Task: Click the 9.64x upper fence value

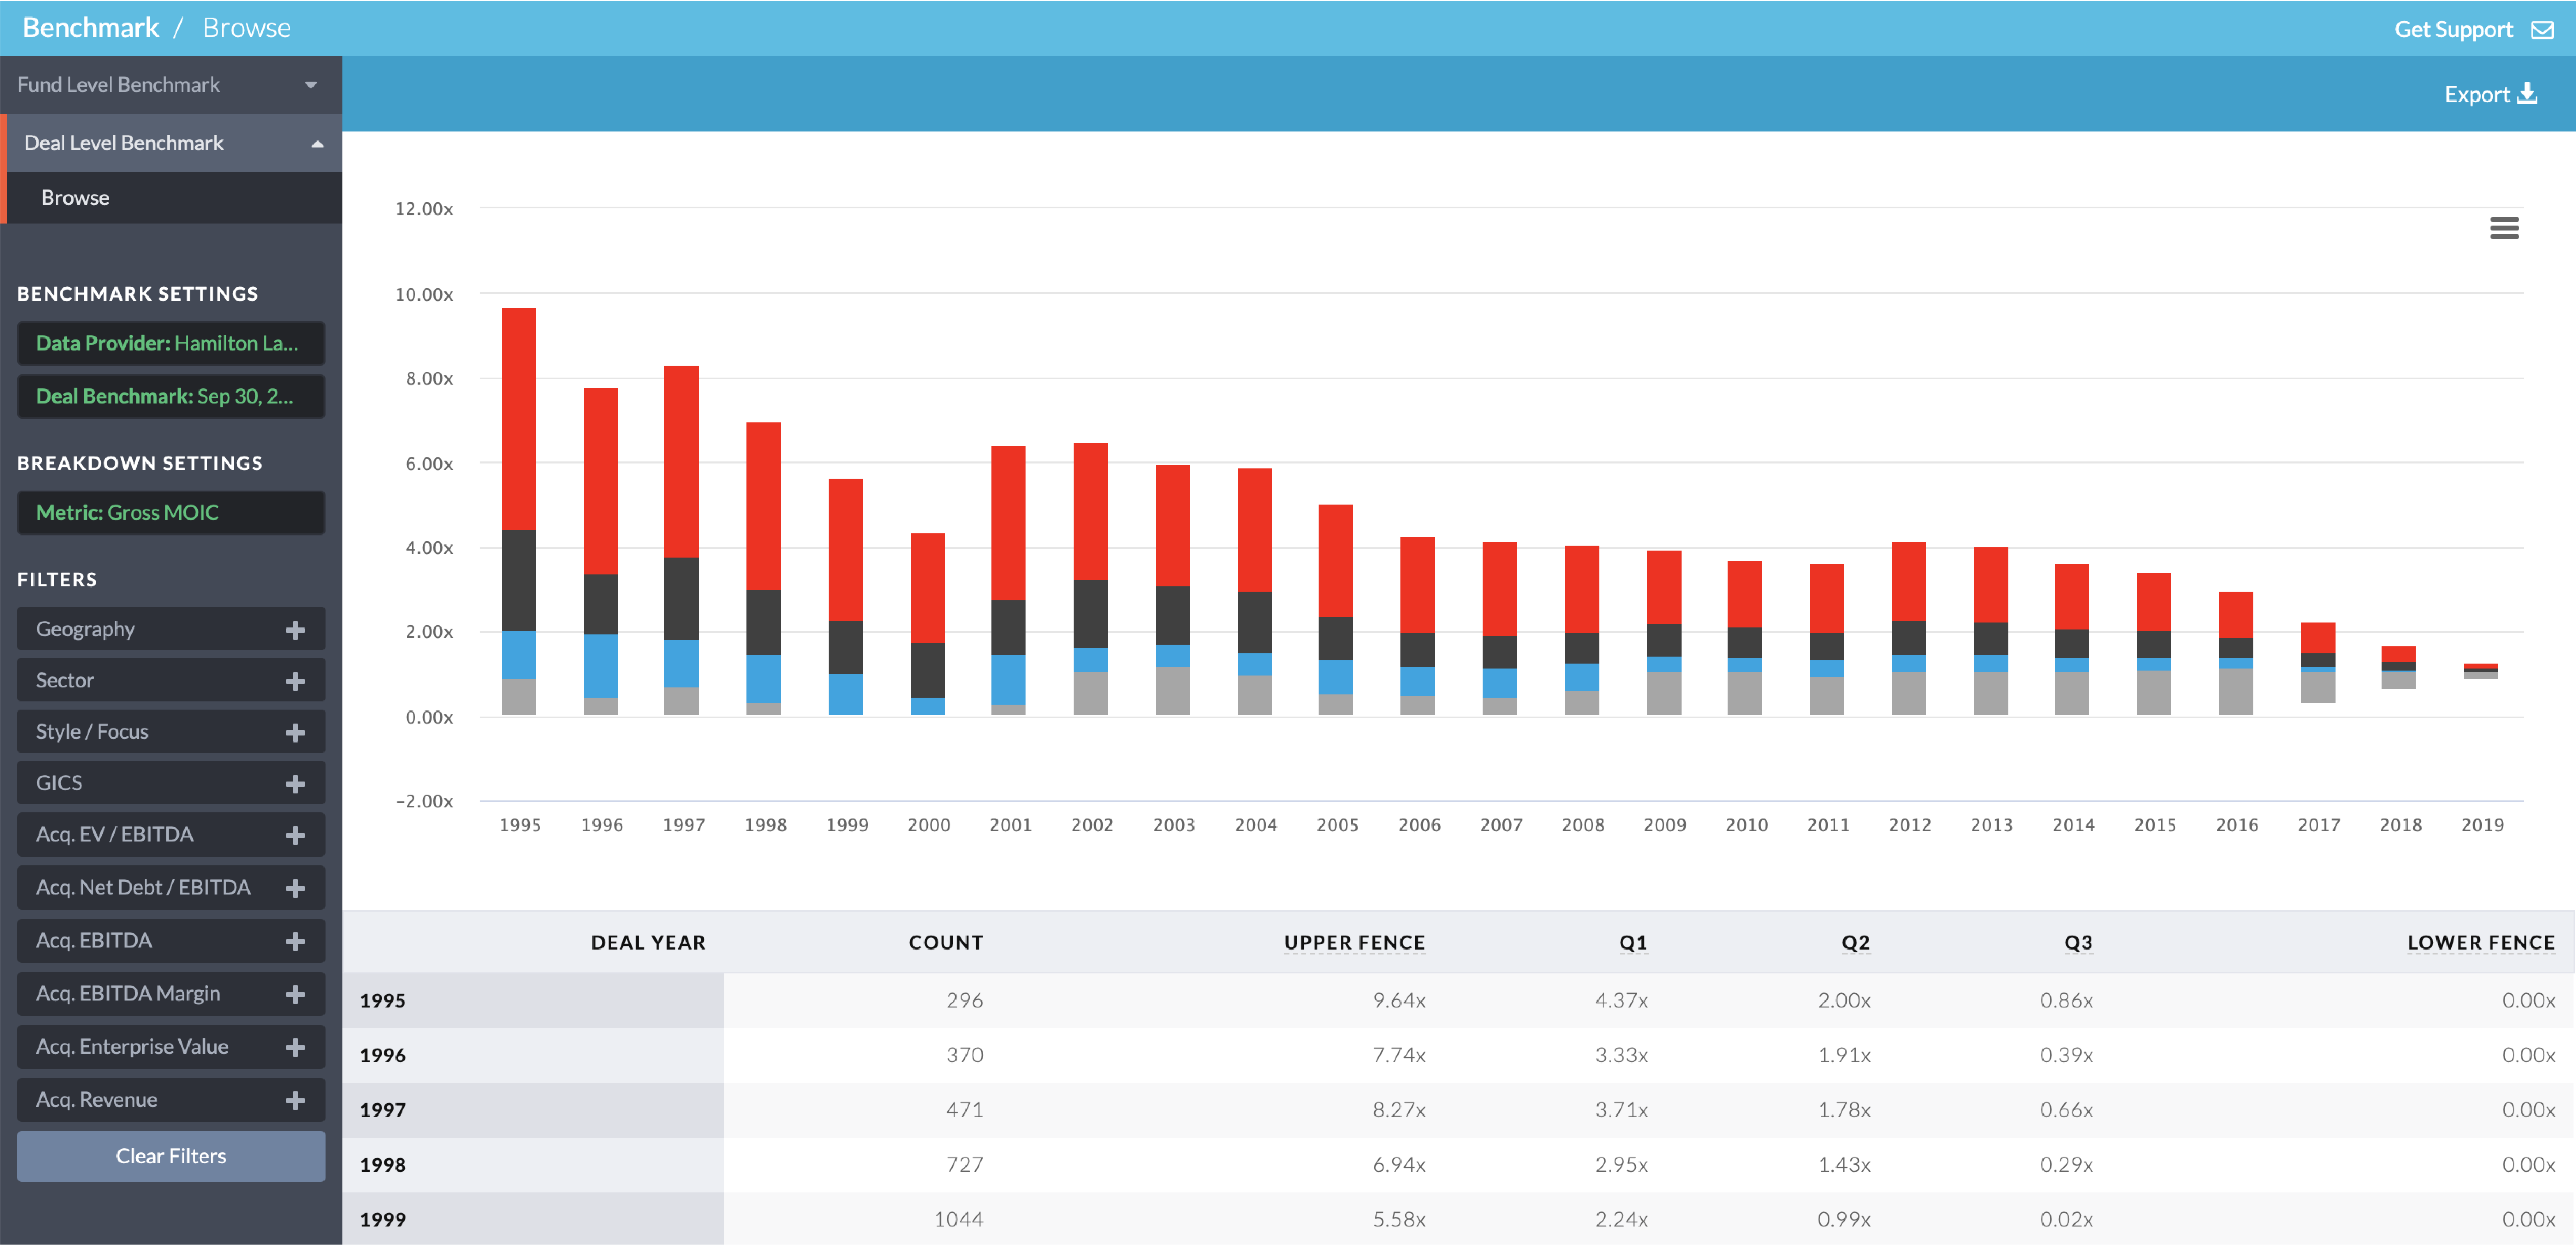Action: [1399, 1000]
